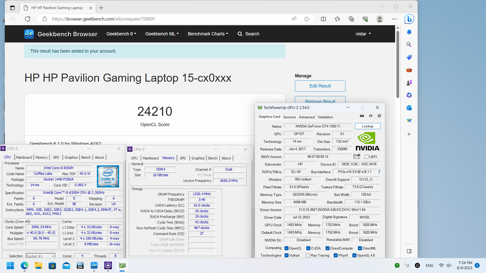Toggle the Ray Tracing checkbox
Viewport: 486px width, 273px height.
point(308,255)
